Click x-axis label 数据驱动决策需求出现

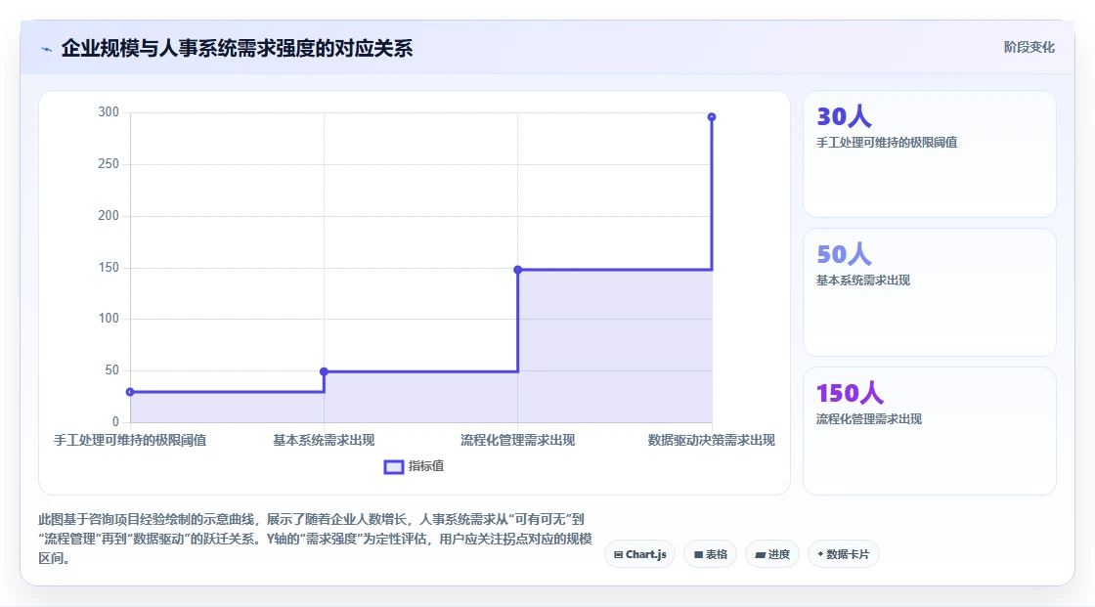click(712, 440)
